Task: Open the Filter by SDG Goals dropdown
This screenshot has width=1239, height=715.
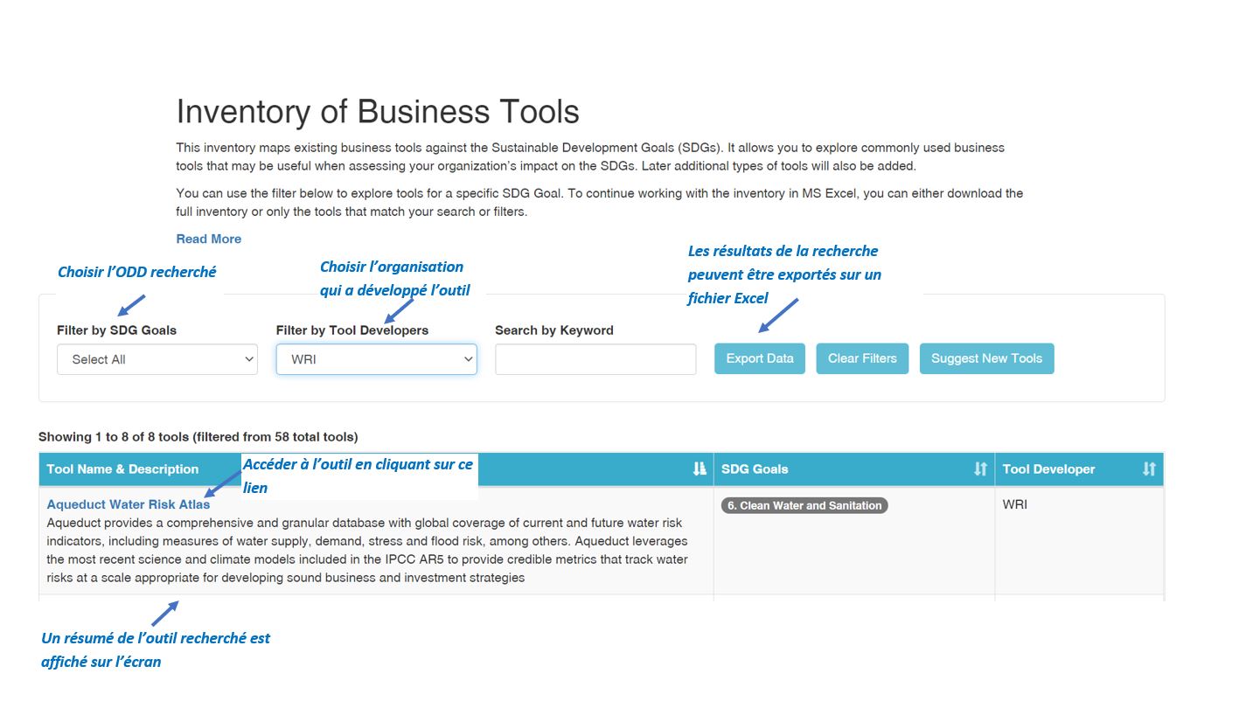Action: coord(157,359)
